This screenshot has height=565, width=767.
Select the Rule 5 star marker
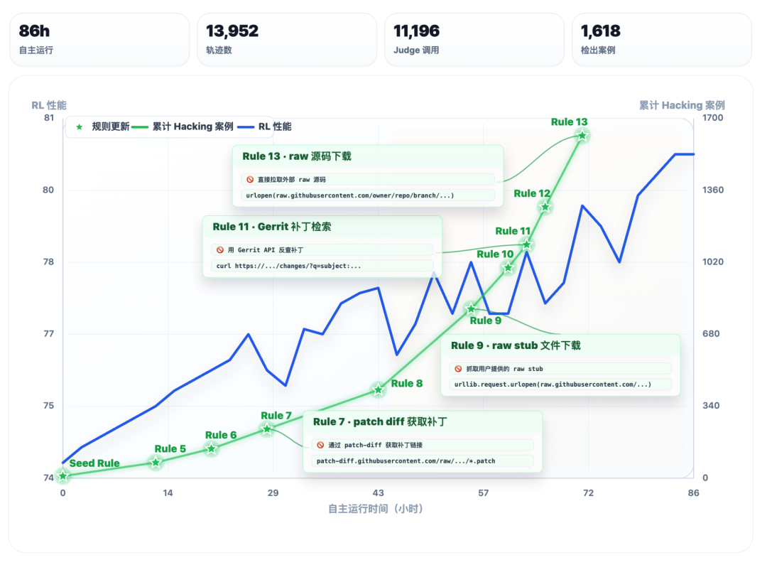156,462
